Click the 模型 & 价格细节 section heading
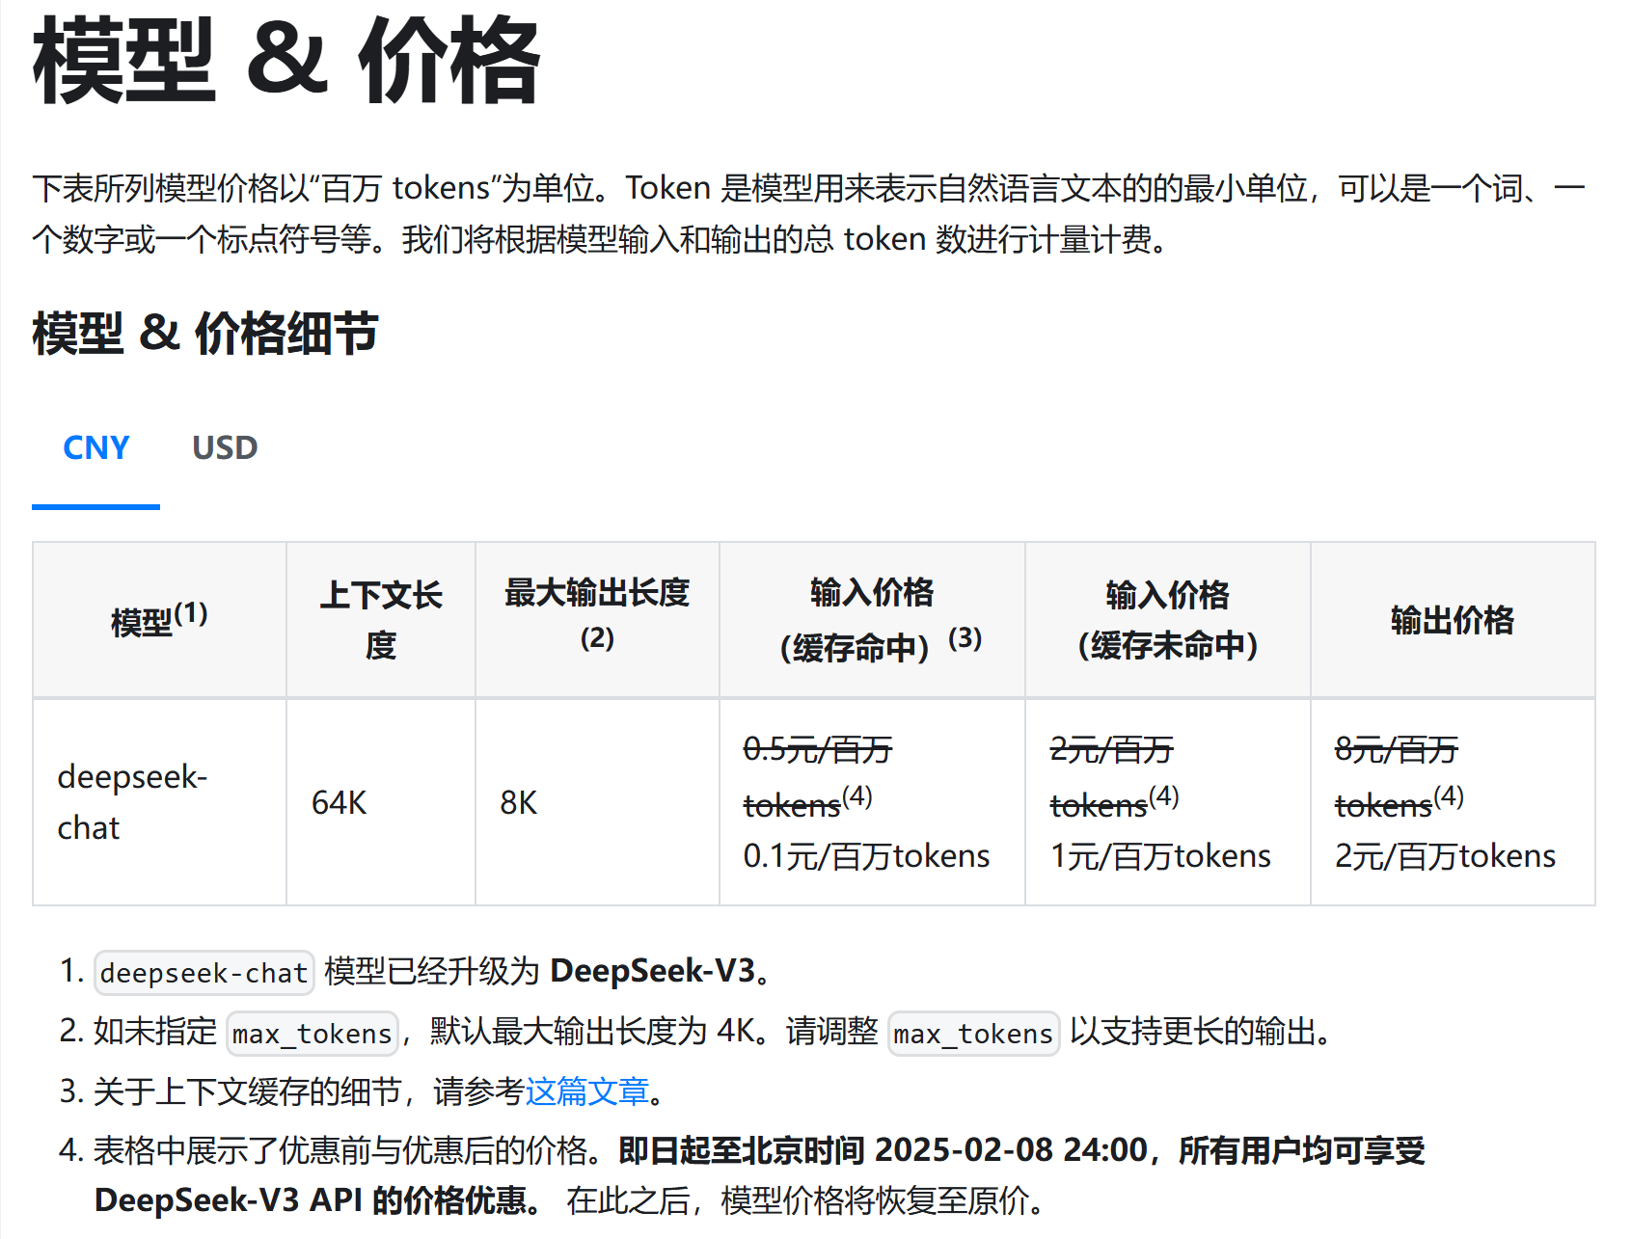The height and width of the screenshot is (1239, 1631). pos(205,334)
